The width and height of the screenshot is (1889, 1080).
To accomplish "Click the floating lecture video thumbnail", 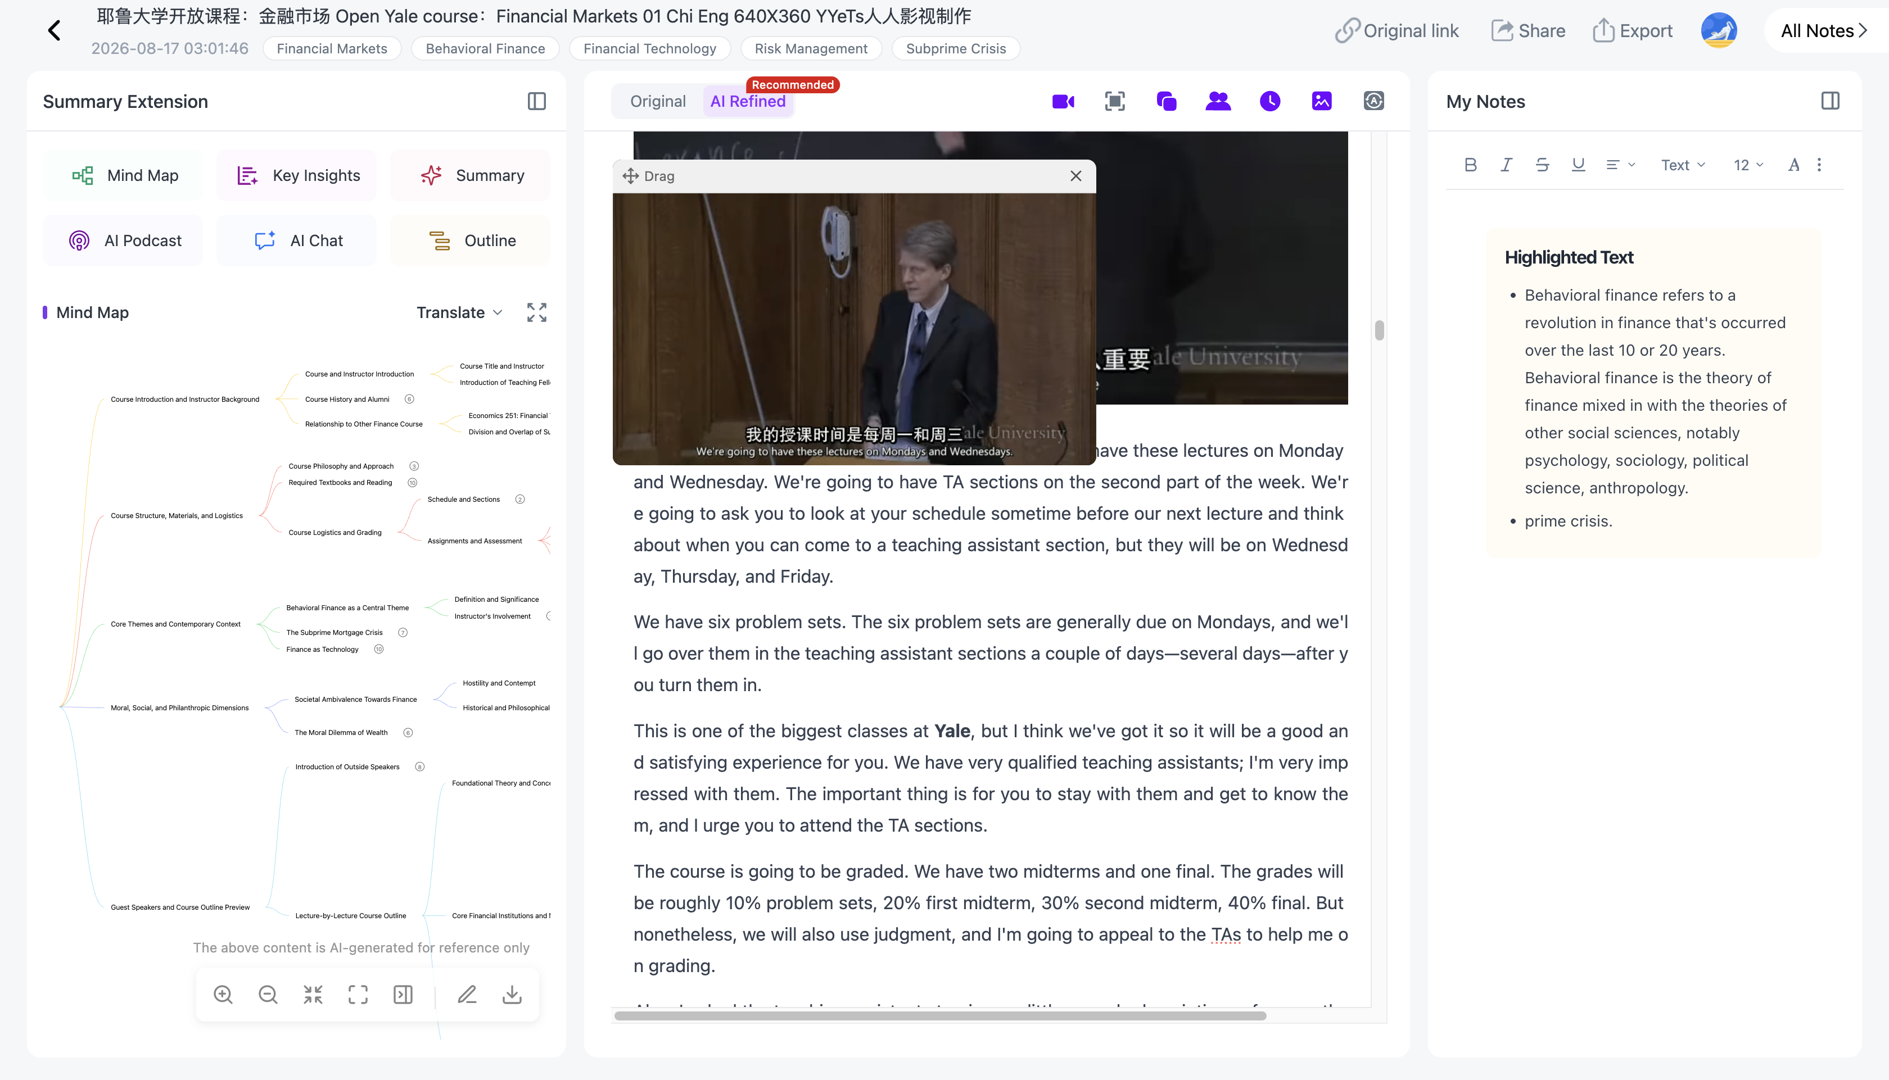I will pos(854,329).
